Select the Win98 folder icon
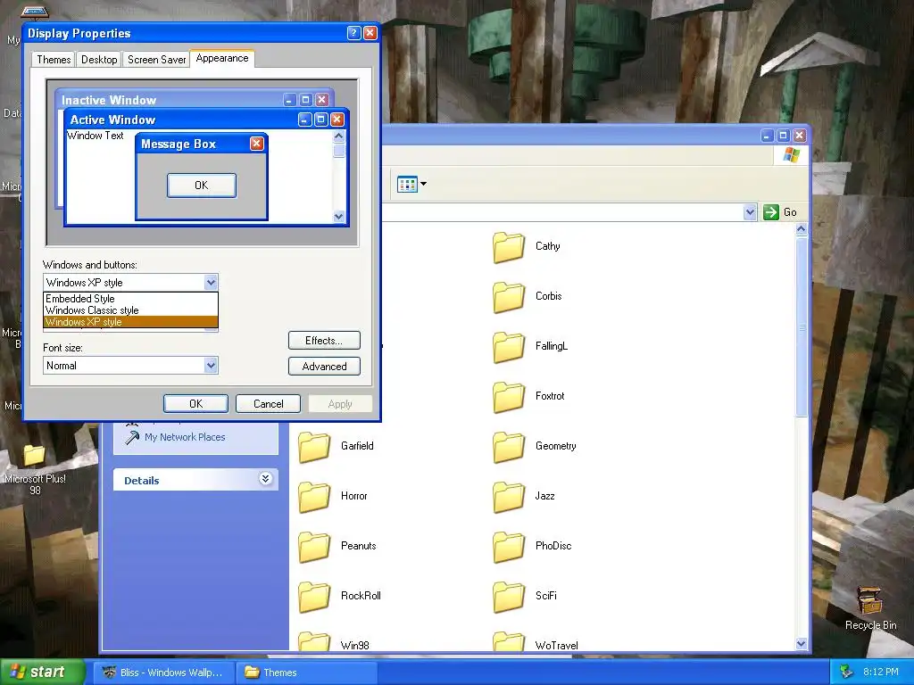 coord(314,640)
